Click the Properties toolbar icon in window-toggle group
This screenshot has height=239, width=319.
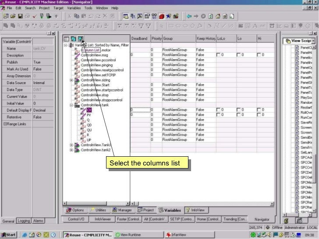(x=147, y=16)
